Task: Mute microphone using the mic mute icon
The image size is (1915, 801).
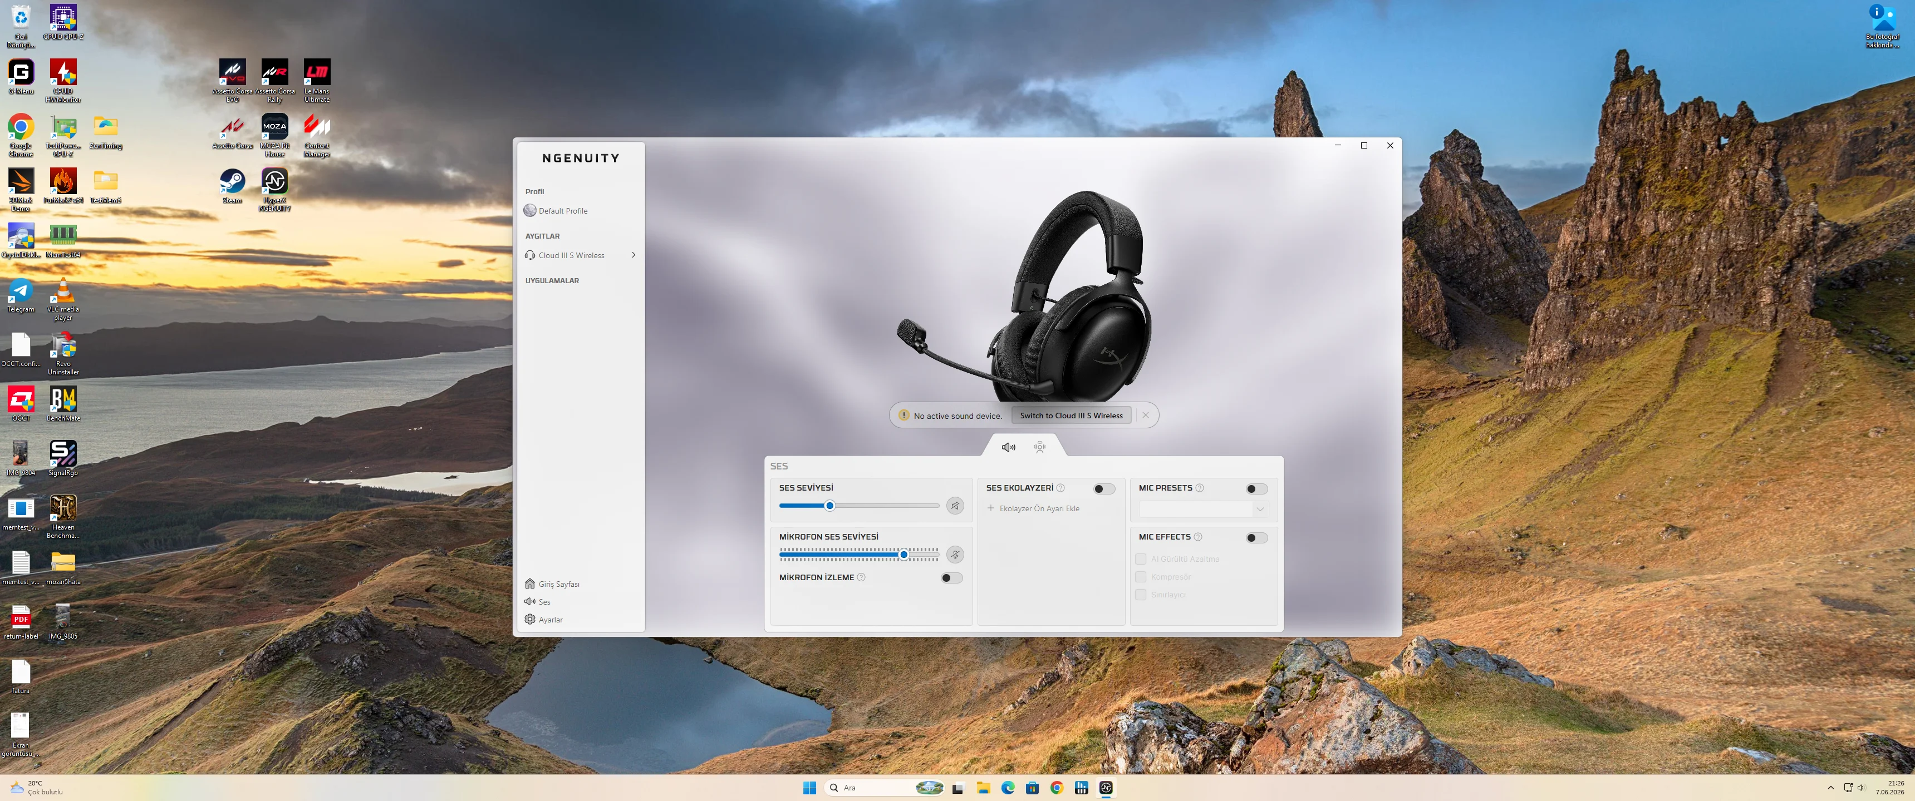Action: pyautogui.click(x=955, y=555)
